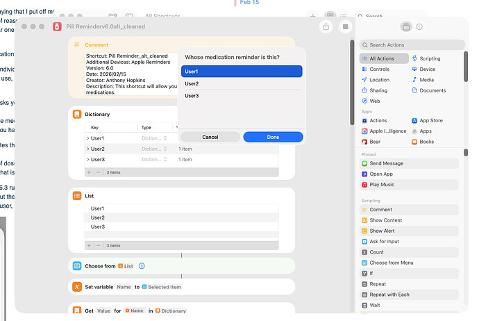Select the Location category
Screen dimensions: 479x321
[x=365, y=80]
